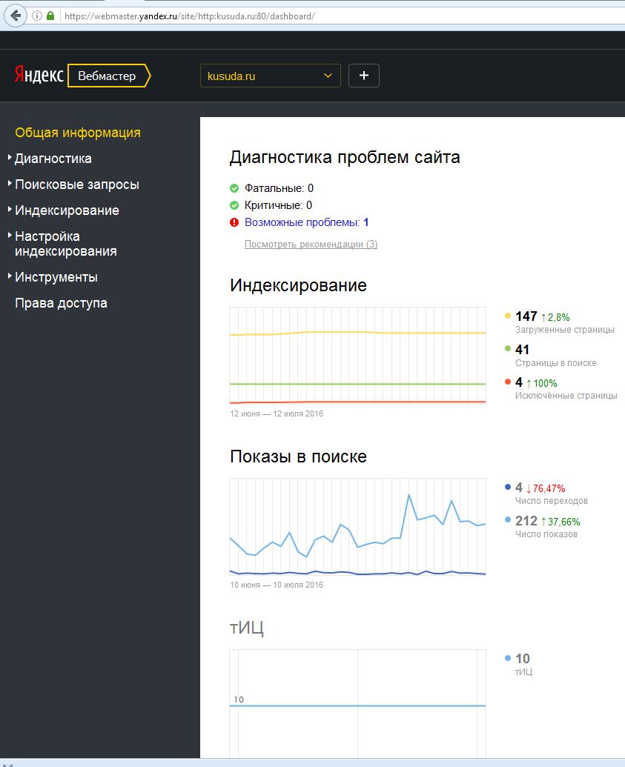
Task: Click the '↑100%' change indicator
Action: 542,384
